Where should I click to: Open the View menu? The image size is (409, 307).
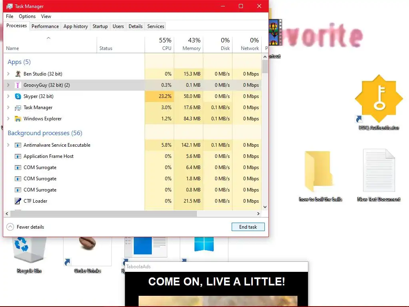[x=46, y=16]
